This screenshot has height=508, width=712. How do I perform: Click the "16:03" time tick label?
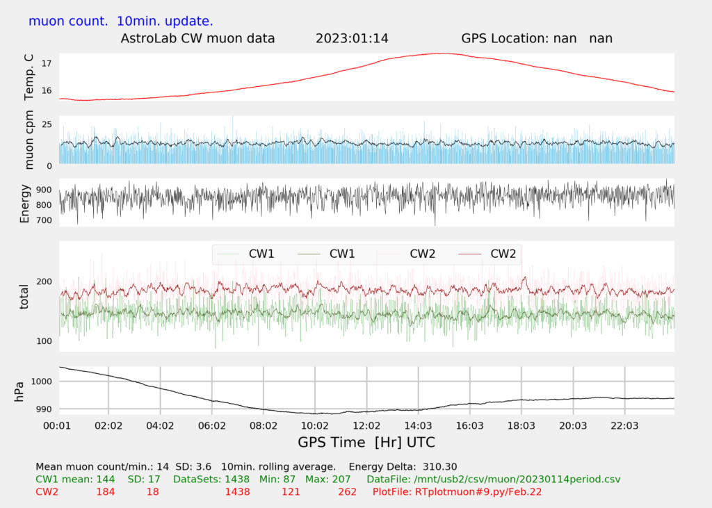coord(469,426)
